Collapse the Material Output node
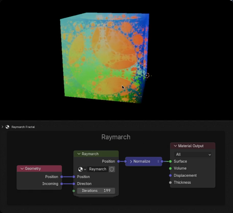Screen dimensions: 233x213 pos(175,146)
